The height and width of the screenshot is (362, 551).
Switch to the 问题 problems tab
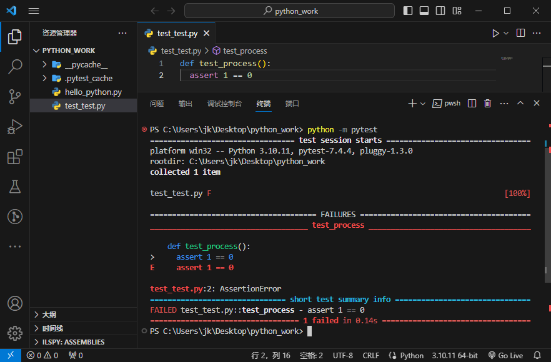click(x=157, y=104)
